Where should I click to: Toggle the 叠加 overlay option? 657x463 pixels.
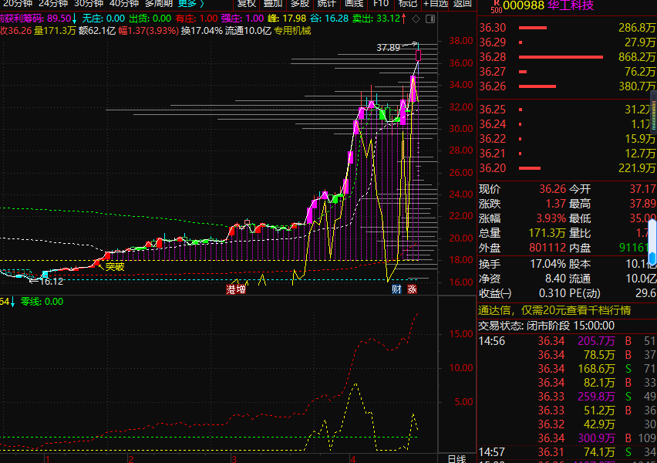[x=273, y=3]
